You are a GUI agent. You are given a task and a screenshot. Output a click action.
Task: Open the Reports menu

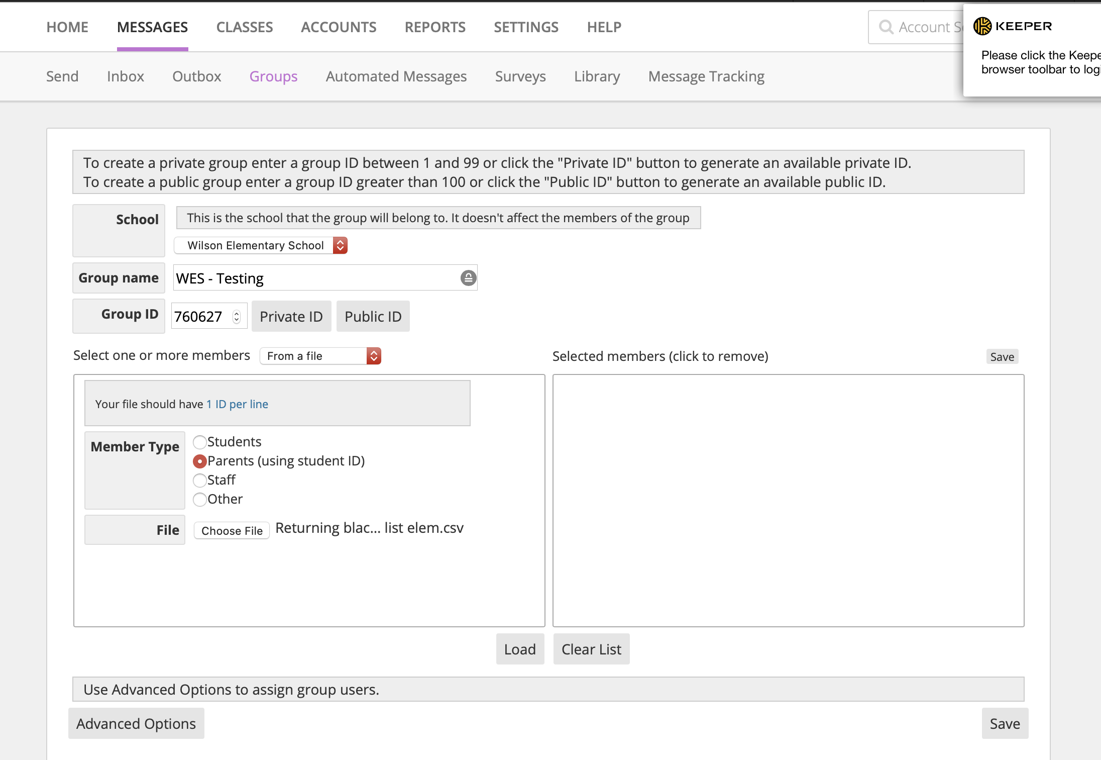[x=435, y=27]
